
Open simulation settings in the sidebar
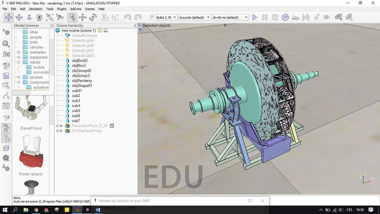tap(6, 32)
